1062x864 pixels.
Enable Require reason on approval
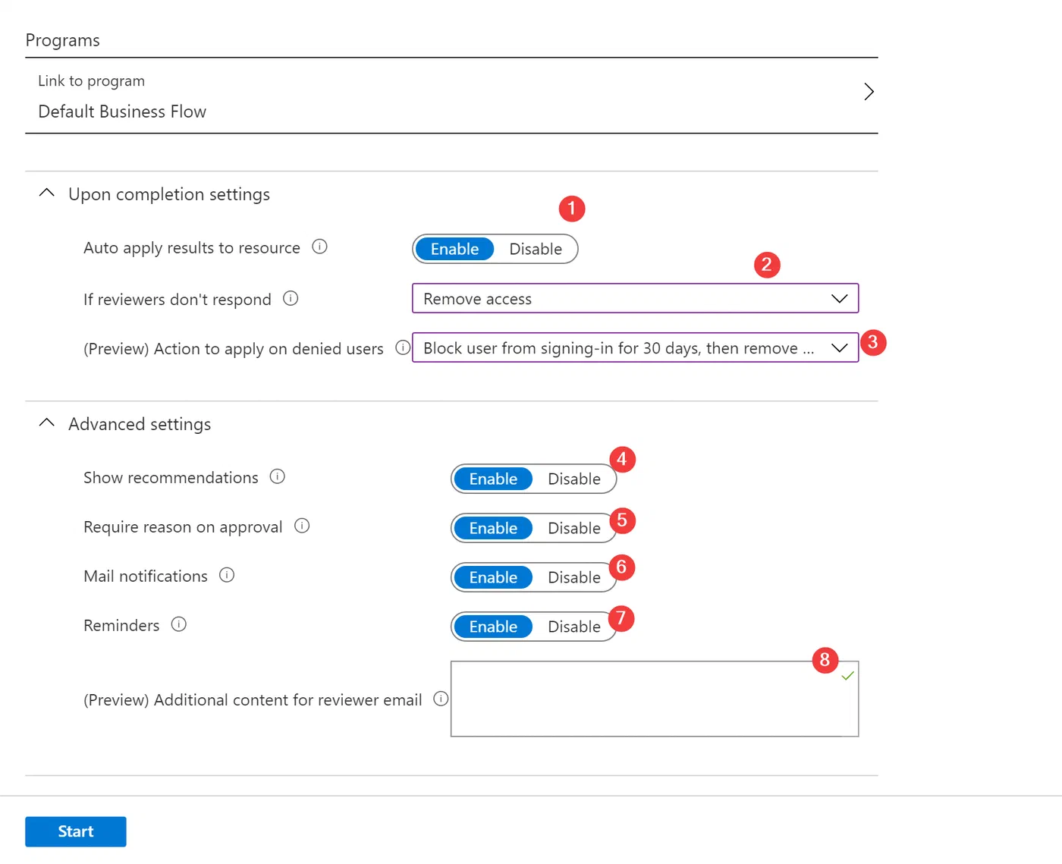493,528
